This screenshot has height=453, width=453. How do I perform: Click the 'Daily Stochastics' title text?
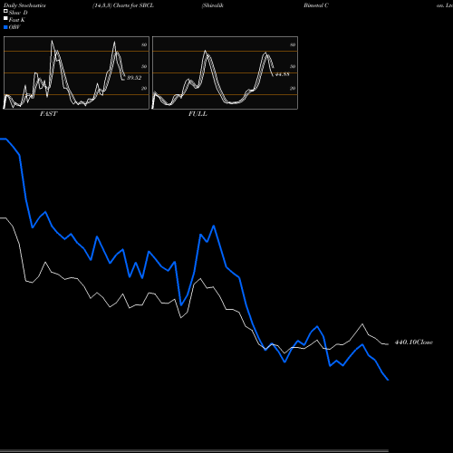[x=24, y=5]
